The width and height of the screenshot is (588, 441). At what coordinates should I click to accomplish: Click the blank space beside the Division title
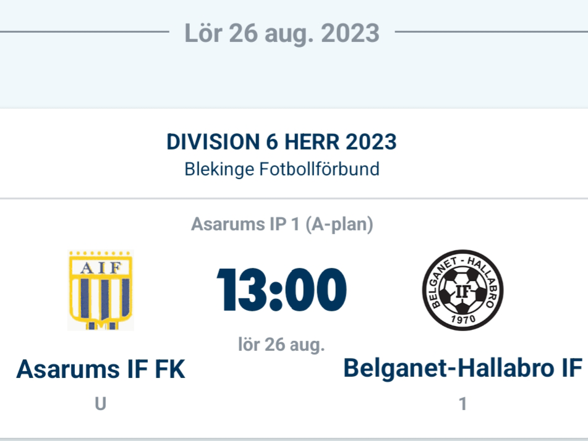click(495, 151)
